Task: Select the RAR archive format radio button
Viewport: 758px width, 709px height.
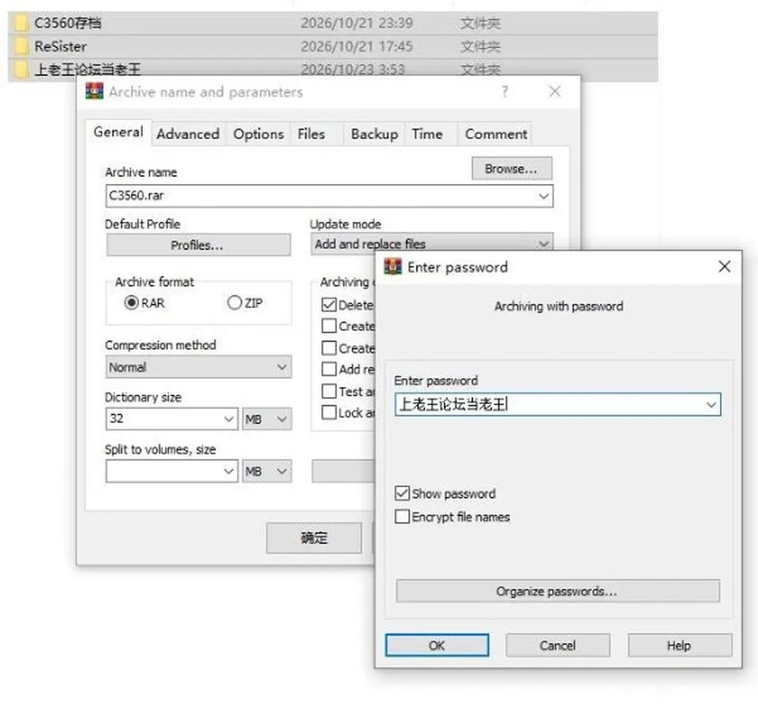Action: 132,302
